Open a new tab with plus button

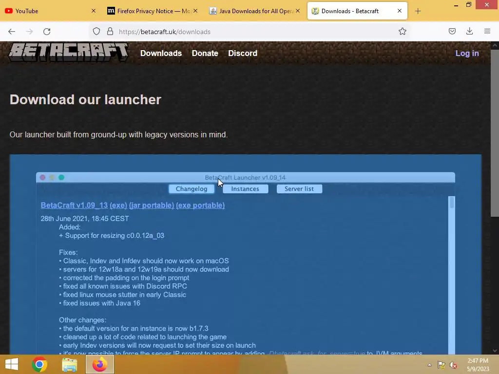tap(418, 11)
